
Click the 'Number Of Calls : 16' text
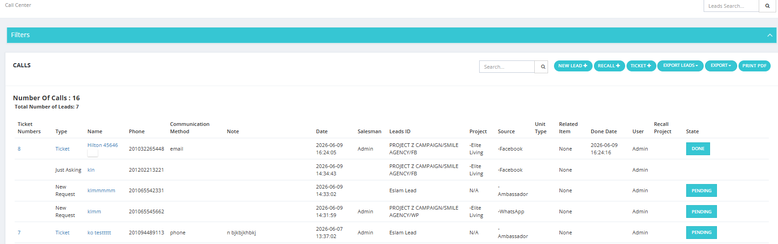[46, 98]
